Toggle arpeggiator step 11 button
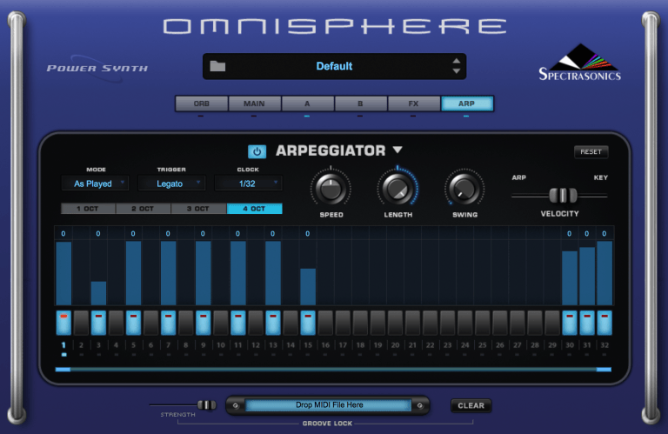 click(x=238, y=323)
